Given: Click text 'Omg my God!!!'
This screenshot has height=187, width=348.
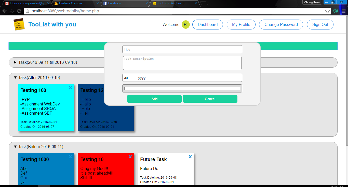Looking at the screenshot, I should [x=94, y=168].
